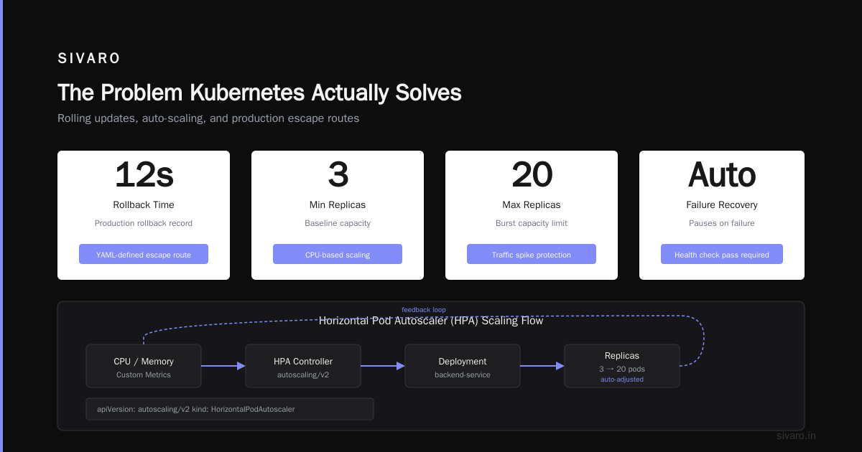Click the 'Pauses on failure' caption
The image size is (862, 452).
(722, 223)
